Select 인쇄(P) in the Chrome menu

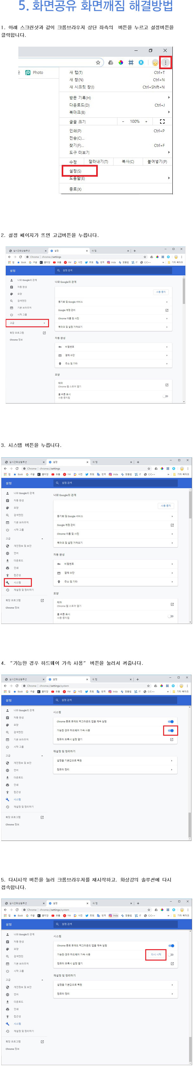(x=75, y=131)
